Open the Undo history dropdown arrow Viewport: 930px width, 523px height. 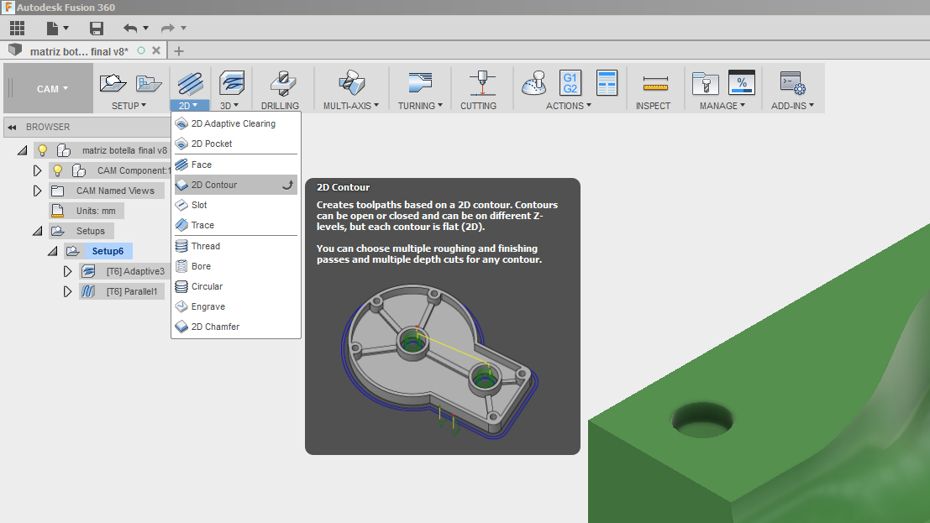(x=146, y=28)
